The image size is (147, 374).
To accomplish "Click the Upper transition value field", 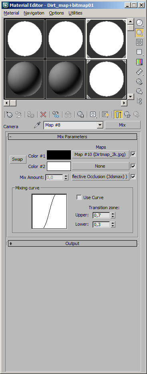I will 101,215.
